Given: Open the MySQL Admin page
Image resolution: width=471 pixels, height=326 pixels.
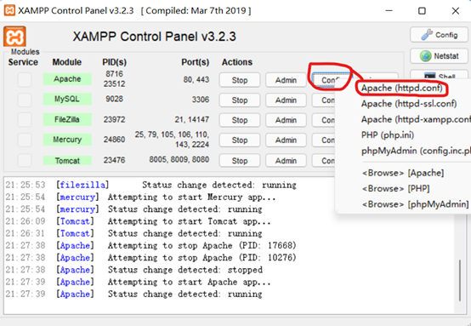Looking at the screenshot, I should tap(286, 100).
